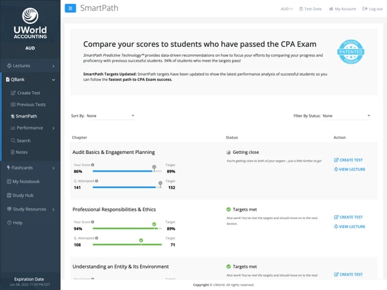
Task: Click the blue hamburger menu icon
Action: coord(70,8)
